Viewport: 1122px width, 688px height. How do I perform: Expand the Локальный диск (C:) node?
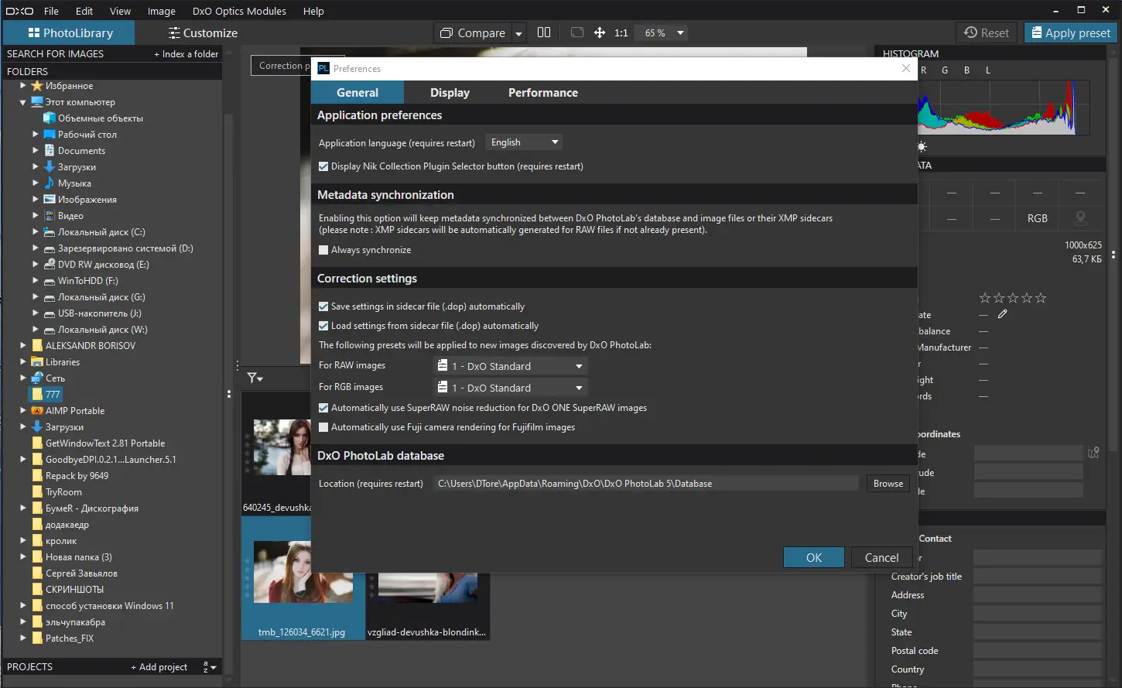(36, 232)
